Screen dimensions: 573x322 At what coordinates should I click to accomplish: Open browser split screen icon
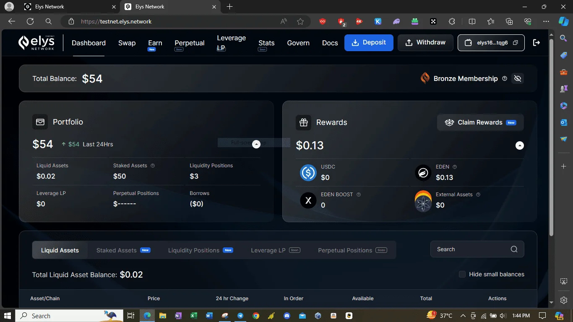pyautogui.click(x=472, y=21)
